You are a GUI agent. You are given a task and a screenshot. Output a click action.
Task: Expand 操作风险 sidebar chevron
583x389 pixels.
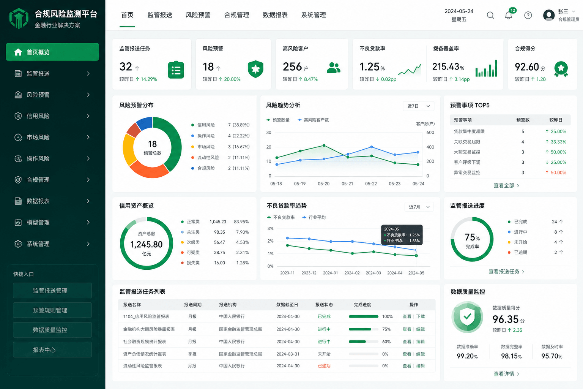coord(88,158)
